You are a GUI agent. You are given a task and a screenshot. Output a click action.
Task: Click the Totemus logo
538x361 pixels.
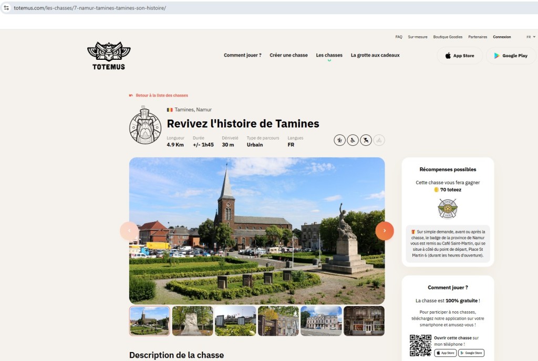point(109,56)
